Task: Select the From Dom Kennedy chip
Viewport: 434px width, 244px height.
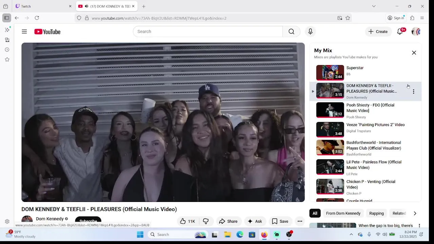Action: [343, 213]
